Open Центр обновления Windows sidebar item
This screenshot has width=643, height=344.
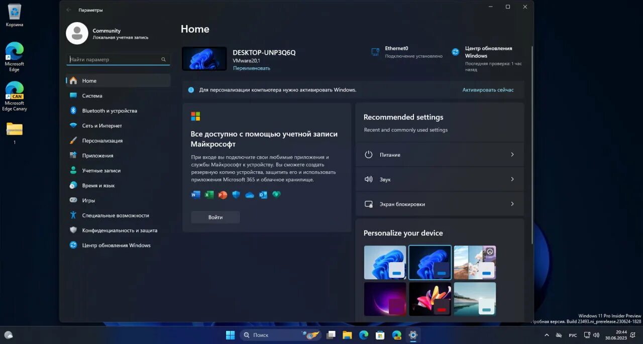119,245
